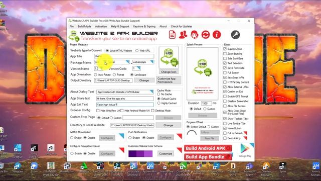Open first Package Name dropdown
Screen dimensions: 321x181
[x=127, y=62]
